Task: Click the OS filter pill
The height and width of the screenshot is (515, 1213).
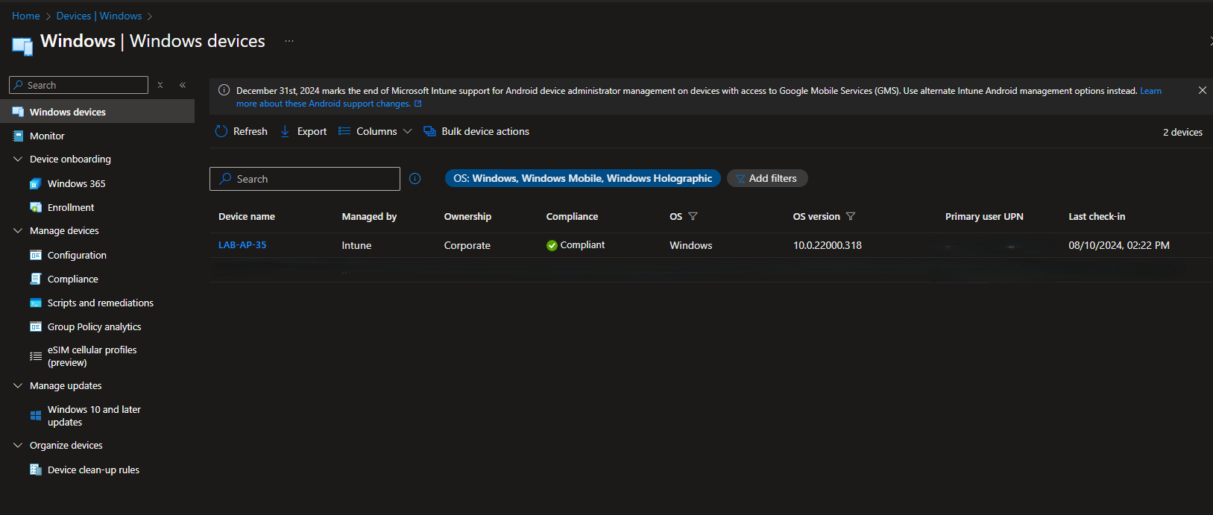Action: click(x=583, y=178)
